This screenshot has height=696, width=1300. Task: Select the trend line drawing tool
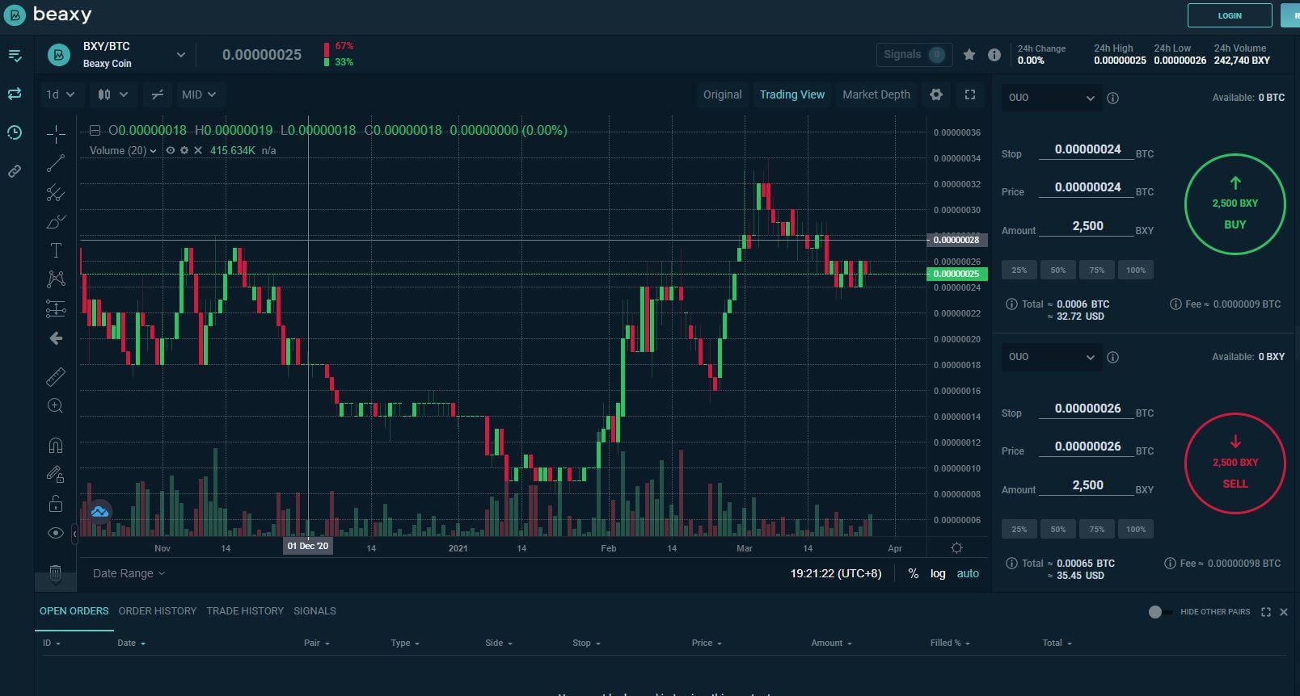pyautogui.click(x=56, y=163)
